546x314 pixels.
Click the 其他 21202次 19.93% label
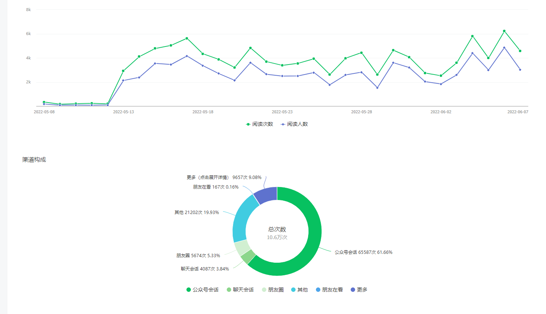pyautogui.click(x=196, y=213)
